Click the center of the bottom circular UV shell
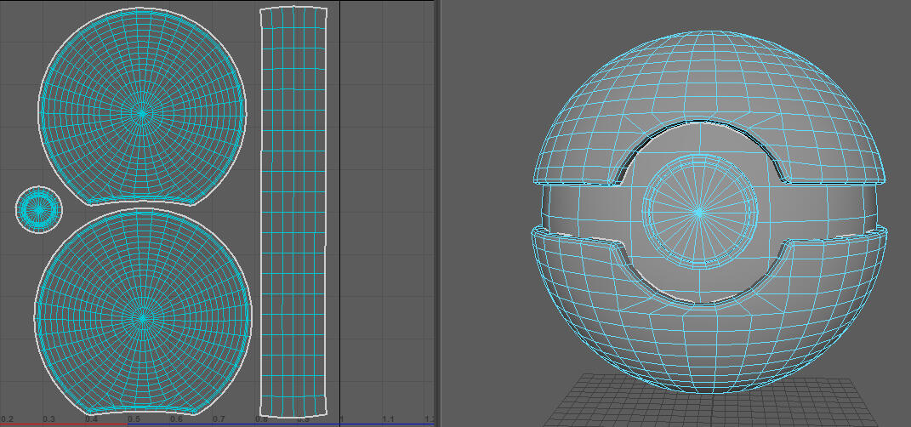This screenshot has height=427, width=911. pos(142,318)
